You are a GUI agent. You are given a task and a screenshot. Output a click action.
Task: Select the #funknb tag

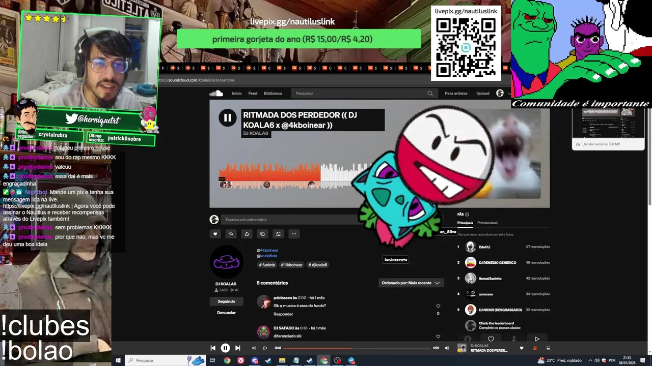click(x=267, y=265)
